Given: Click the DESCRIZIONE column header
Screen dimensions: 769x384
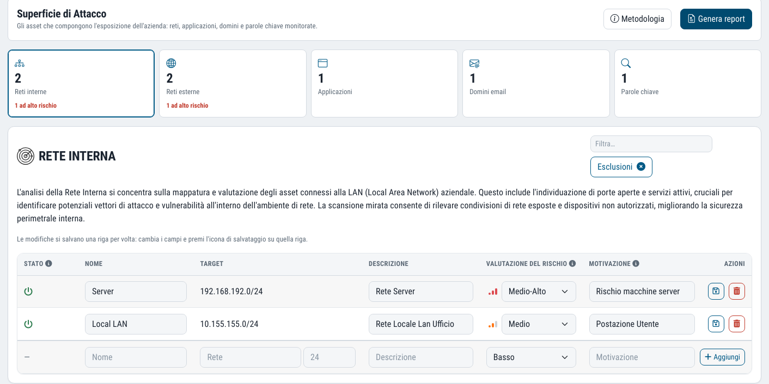Looking at the screenshot, I should coord(388,264).
